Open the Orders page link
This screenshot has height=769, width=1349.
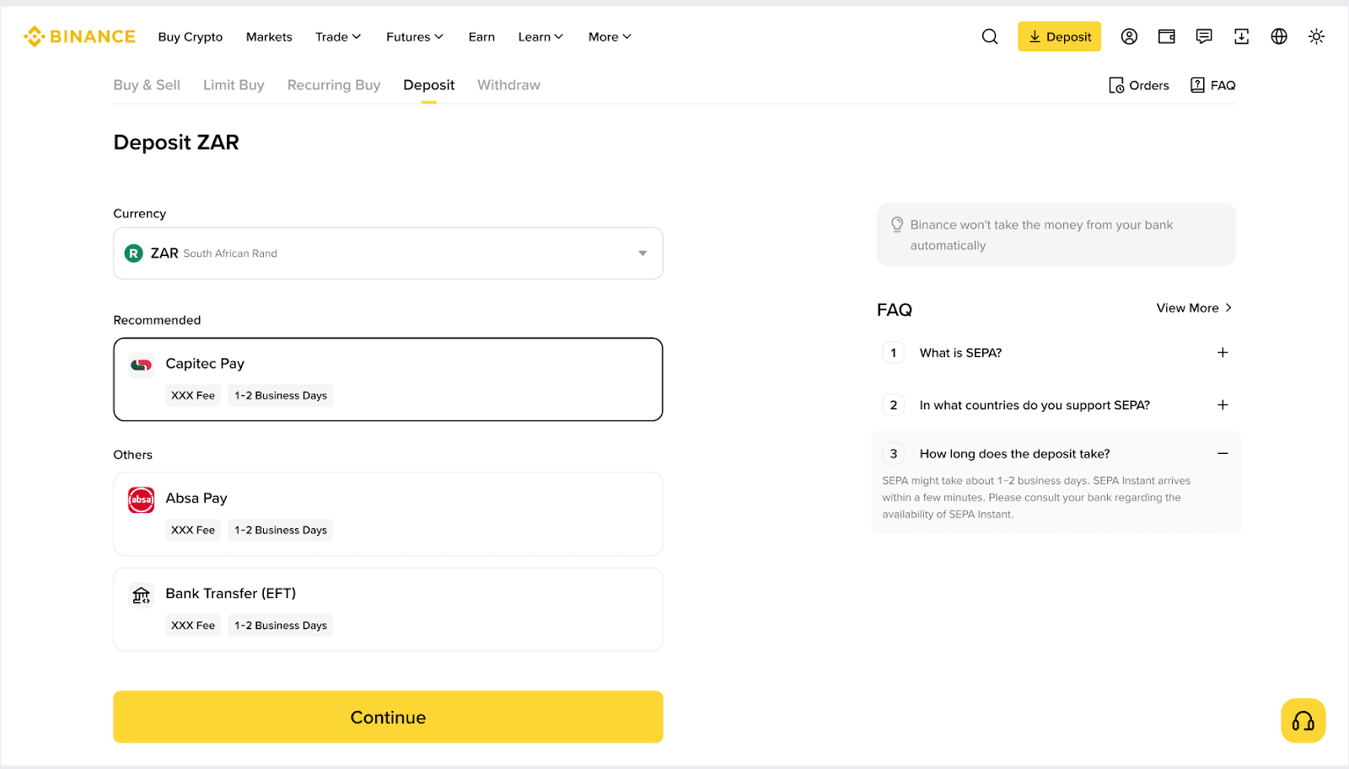coord(1138,85)
